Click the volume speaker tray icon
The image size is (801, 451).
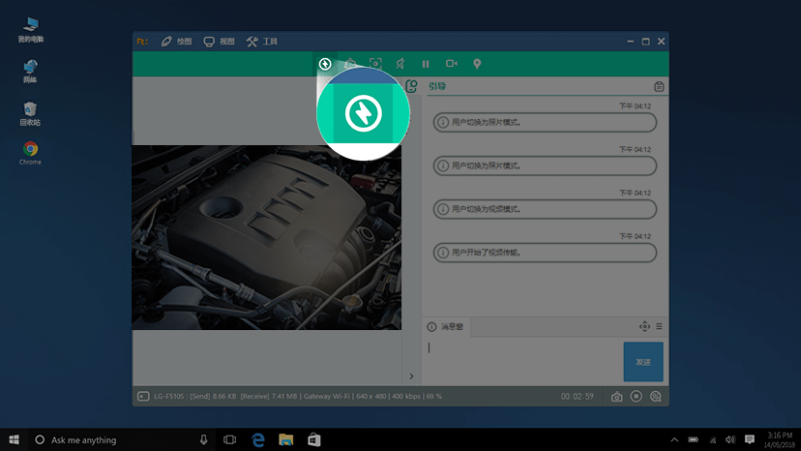730,439
